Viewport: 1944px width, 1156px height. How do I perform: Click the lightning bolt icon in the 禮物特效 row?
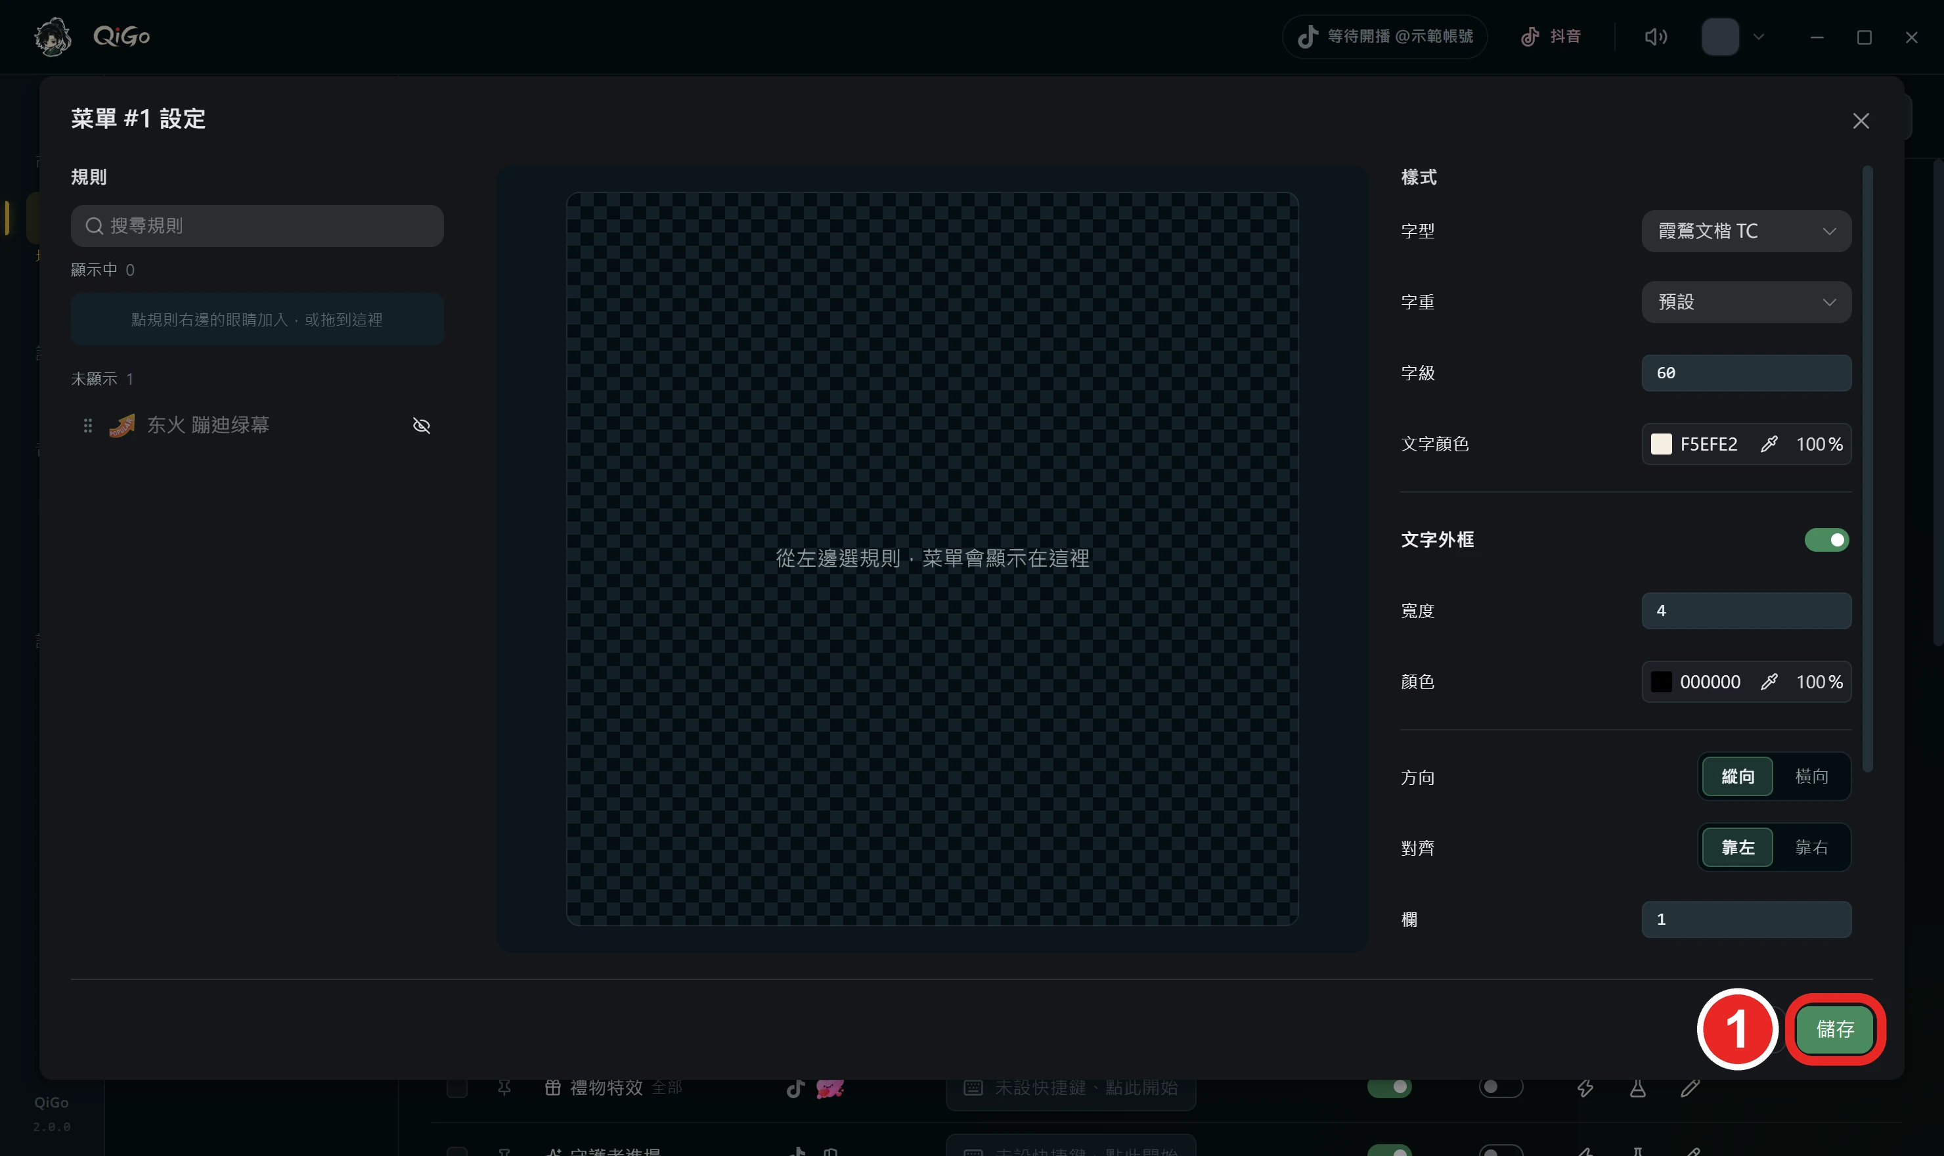(x=1585, y=1088)
